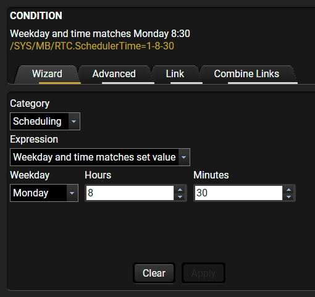Decrease the Hours value with down arrow
The height and width of the screenshot is (297, 315).
click(180, 196)
